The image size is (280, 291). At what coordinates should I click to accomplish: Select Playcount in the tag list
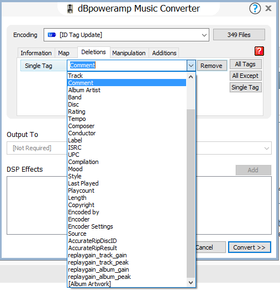click(126, 191)
